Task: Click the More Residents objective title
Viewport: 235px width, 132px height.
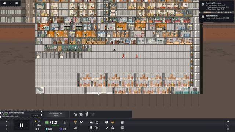Action: coord(212,15)
